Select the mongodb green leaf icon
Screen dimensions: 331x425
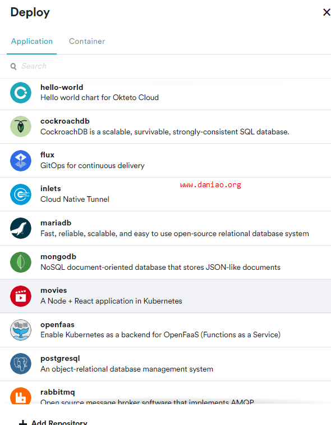pyautogui.click(x=21, y=262)
